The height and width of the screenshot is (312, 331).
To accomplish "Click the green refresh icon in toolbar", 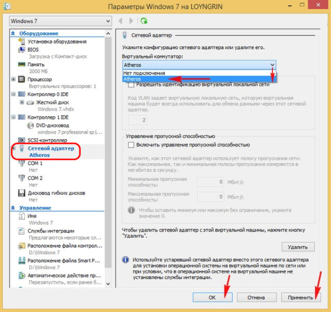I will click(144, 21).
